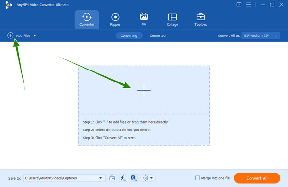
Task: Click the 'Step 1: Click "+" to add files' text
Action: [125, 122]
